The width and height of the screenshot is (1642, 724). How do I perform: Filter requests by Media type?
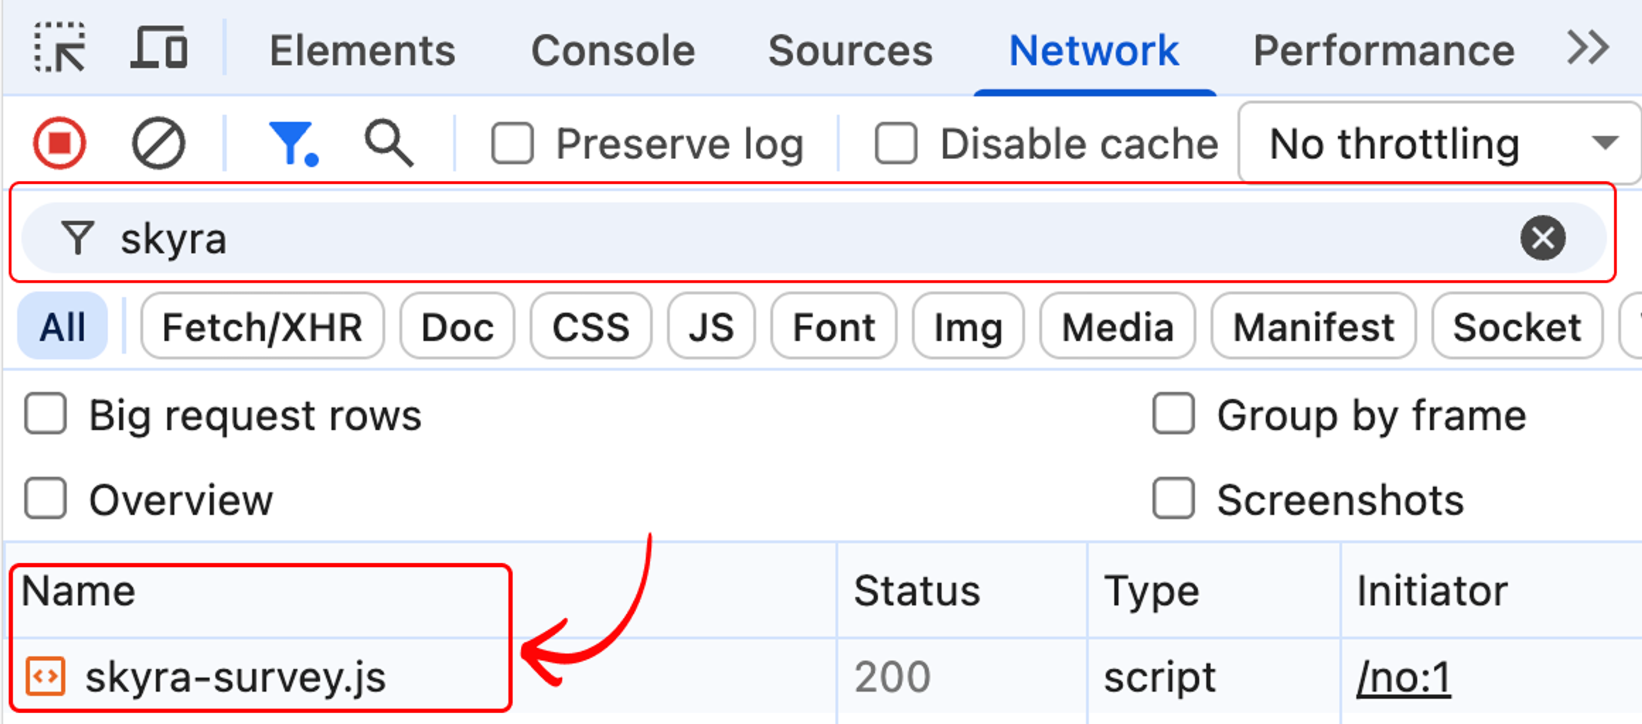(x=1117, y=327)
